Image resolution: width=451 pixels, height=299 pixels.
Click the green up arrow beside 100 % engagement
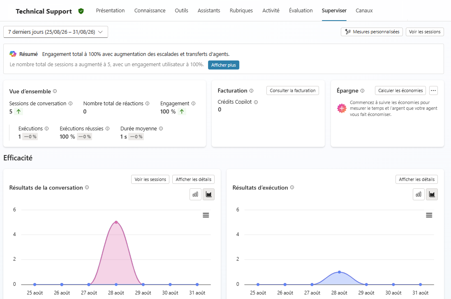tap(182, 111)
